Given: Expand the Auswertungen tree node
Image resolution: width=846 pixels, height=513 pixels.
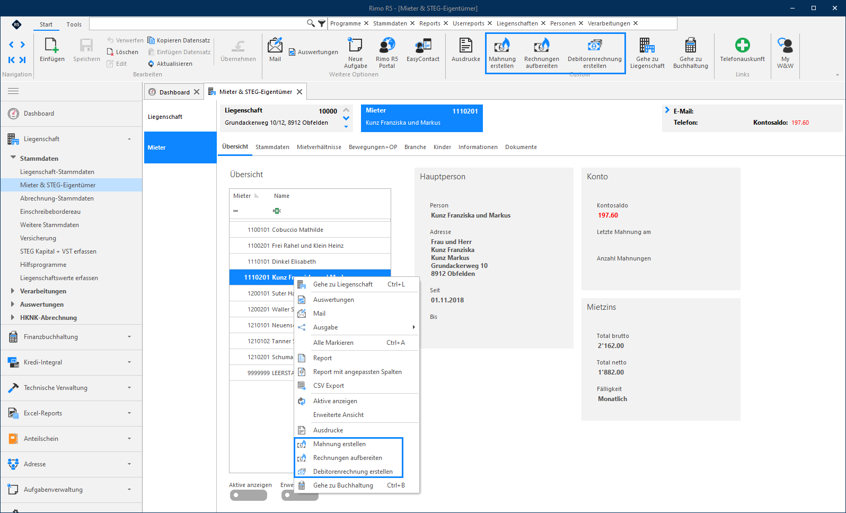Looking at the screenshot, I should point(13,304).
